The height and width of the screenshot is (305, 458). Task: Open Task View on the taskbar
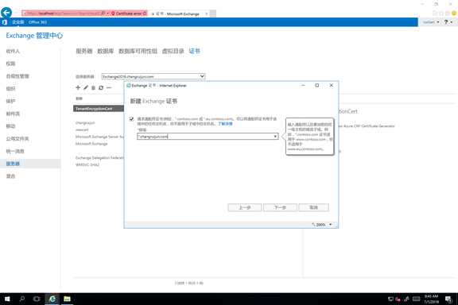tap(37, 299)
